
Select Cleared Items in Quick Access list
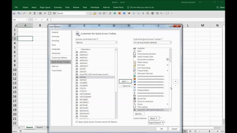click(151, 90)
